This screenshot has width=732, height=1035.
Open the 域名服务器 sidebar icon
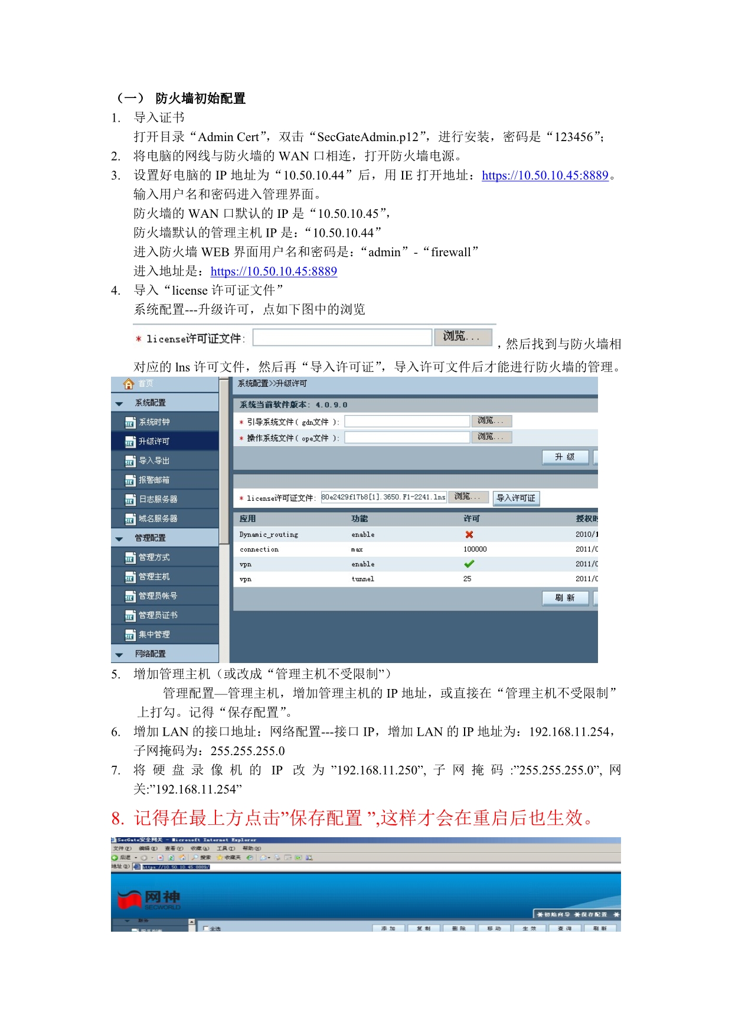tap(130, 519)
